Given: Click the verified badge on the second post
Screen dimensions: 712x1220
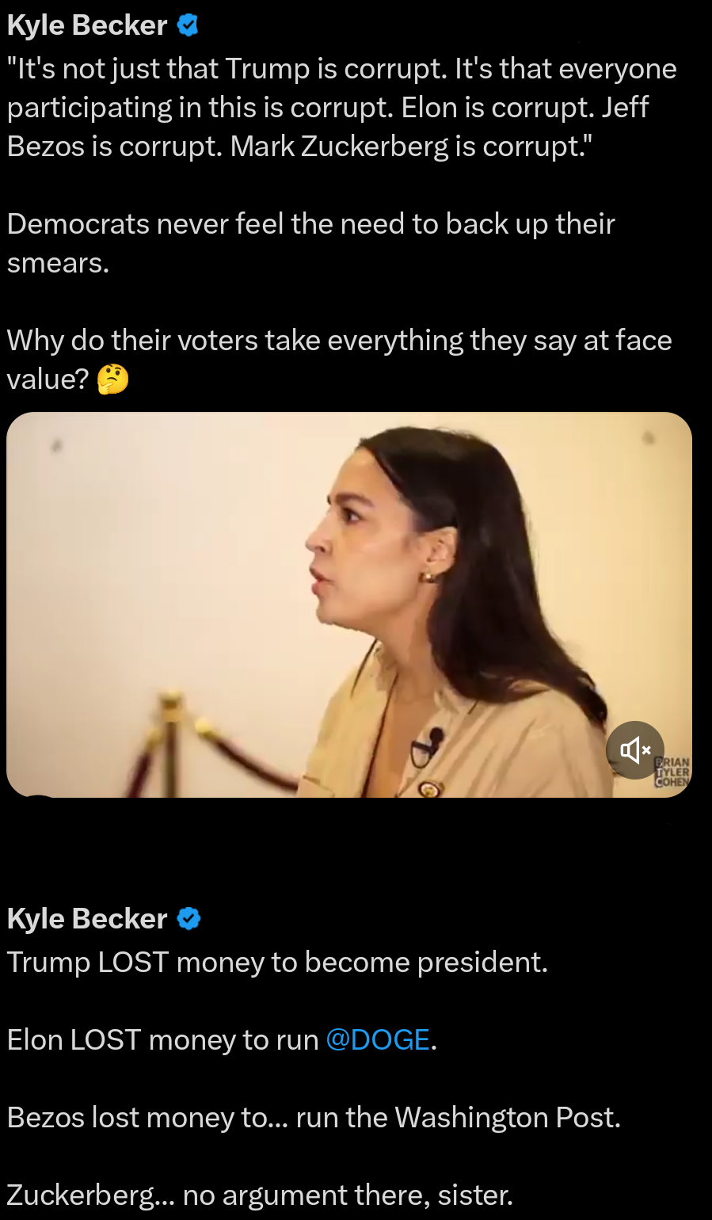Looking at the screenshot, I should tap(188, 919).
